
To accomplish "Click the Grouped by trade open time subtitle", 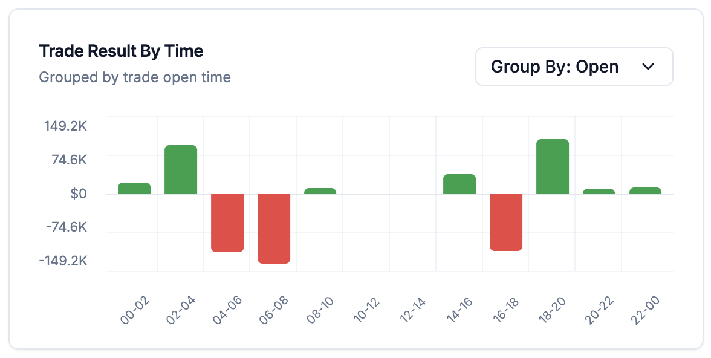I will [134, 77].
